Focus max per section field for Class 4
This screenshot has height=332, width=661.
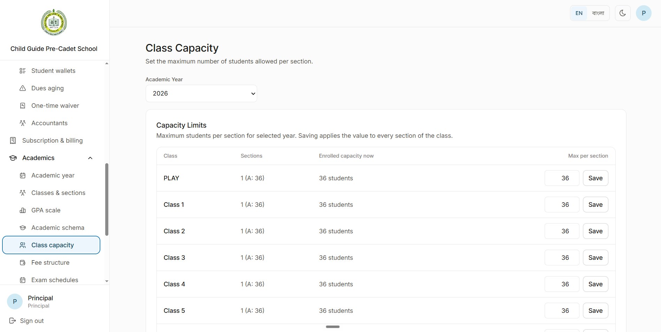(x=562, y=284)
